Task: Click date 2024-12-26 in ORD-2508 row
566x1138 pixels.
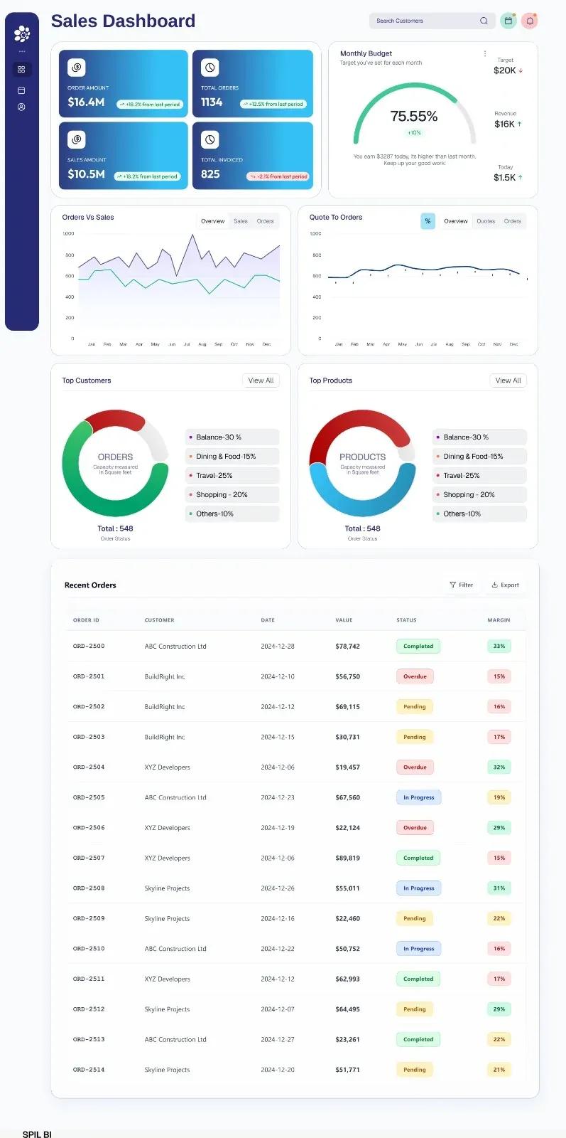Action: [x=278, y=888]
